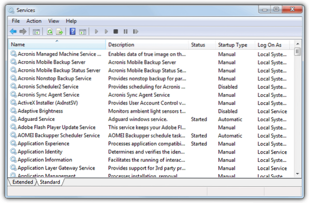309x203 pixels.
Task: Open the View menu
Action: tap(54, 21)
